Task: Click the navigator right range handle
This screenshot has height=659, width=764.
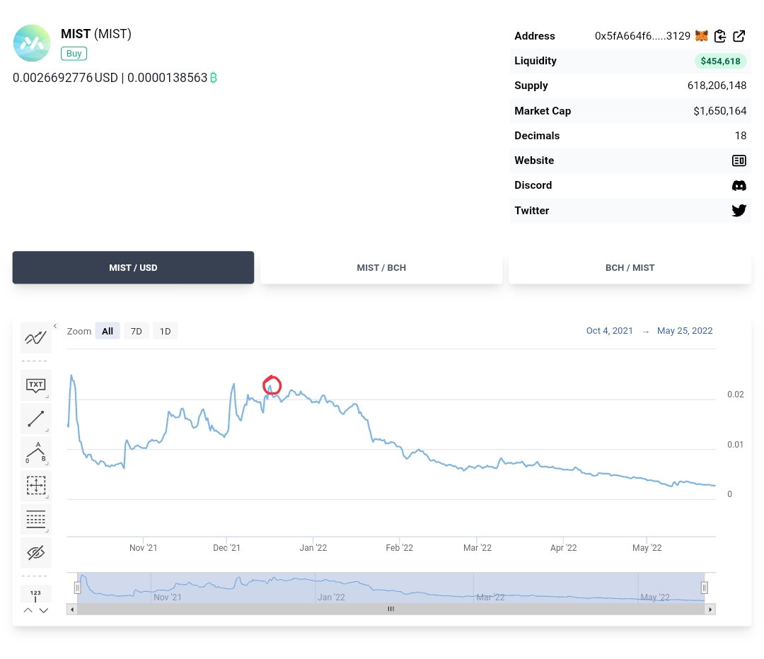Action: [704, 588]
